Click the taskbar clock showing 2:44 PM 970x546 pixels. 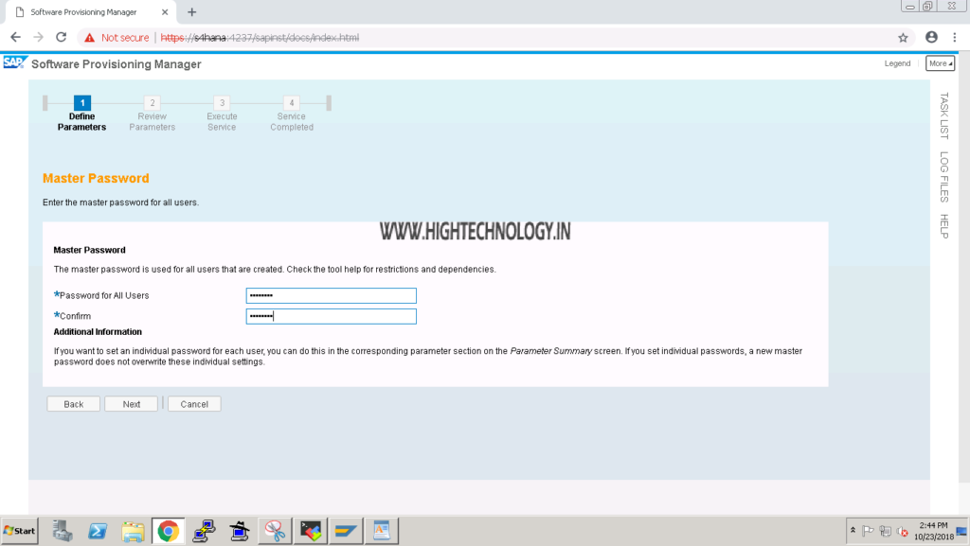pos(933,531)
